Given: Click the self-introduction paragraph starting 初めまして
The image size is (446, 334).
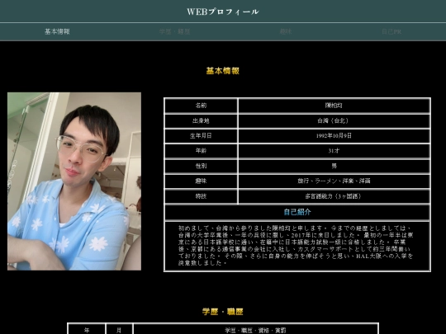Looking at the screenshot, I should 296,246.
